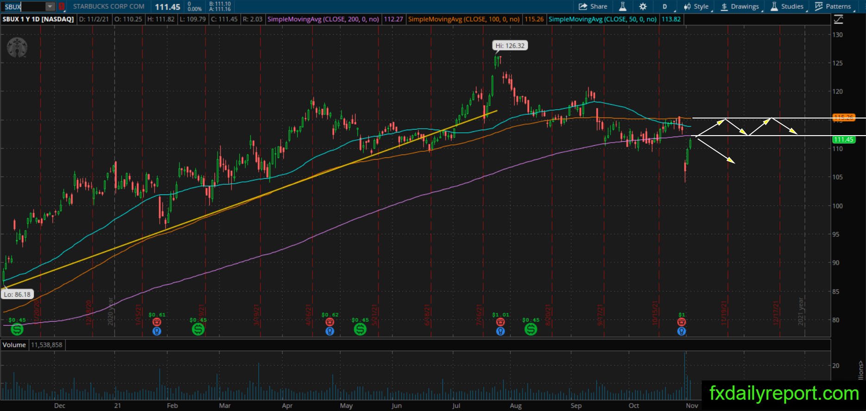
Task: Click the Volume panel label
Action: coord(14,345)
